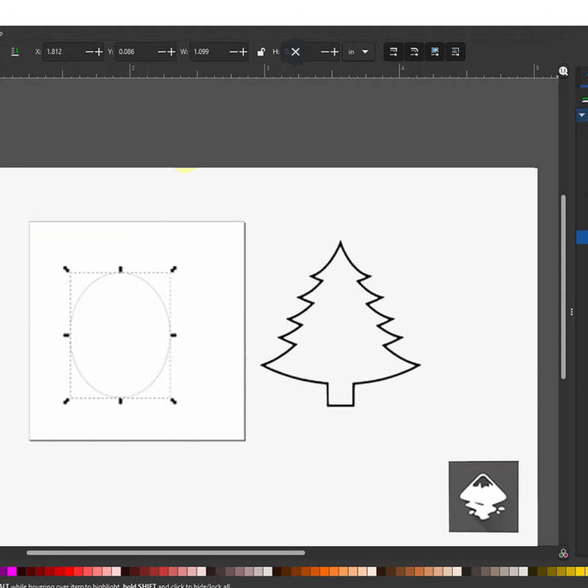Expand the side panel dropdown arrow
This screenshot has height=588, width=588.
click(582, 115)
